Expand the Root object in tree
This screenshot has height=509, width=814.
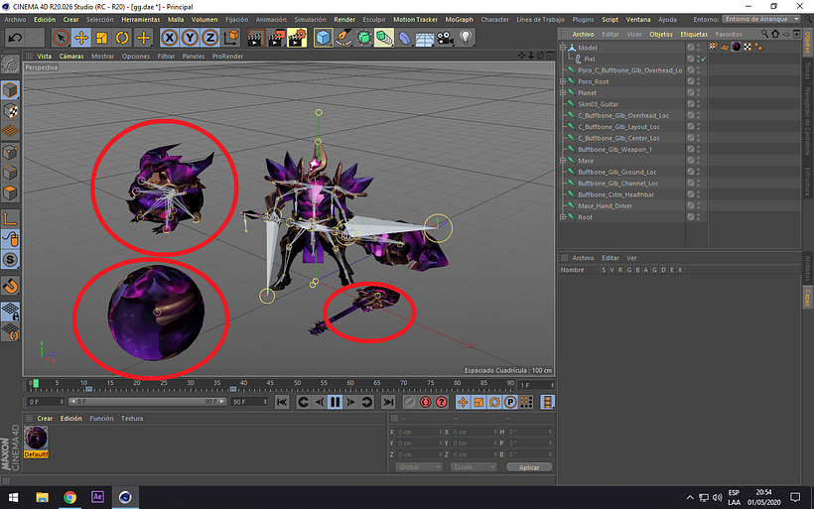click(x=563, y=217)
